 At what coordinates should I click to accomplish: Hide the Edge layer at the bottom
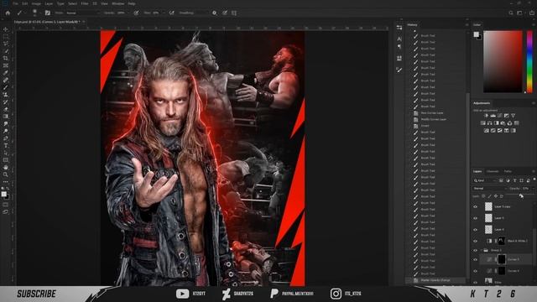point(476,282)
